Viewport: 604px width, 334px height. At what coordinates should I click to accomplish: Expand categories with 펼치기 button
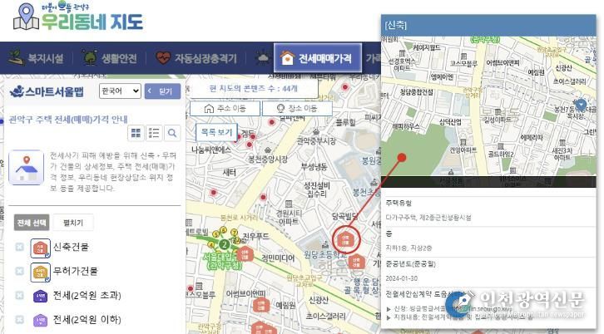point(73,223)
